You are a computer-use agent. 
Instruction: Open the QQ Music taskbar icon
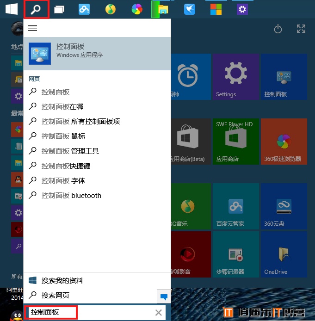tap(111, 9)
